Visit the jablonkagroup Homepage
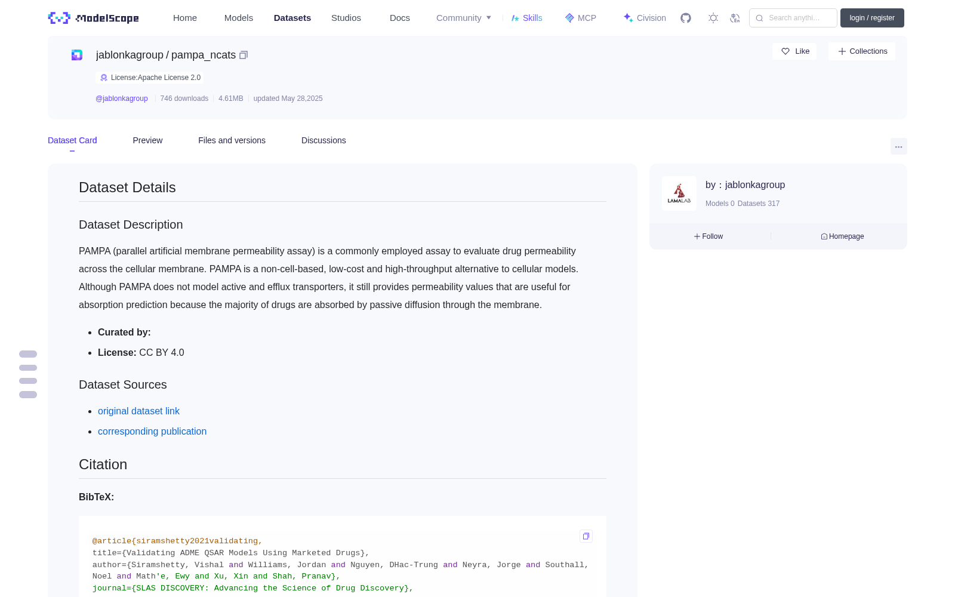Screen dimensions: 955x597 tap(842, 236)
